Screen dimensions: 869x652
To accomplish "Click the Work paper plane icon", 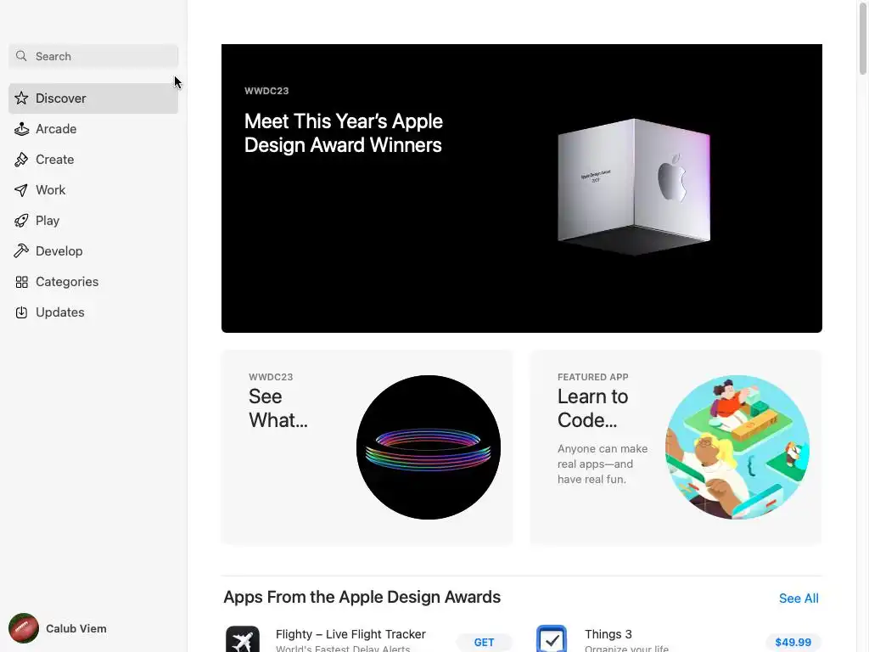I will (21, 190).
